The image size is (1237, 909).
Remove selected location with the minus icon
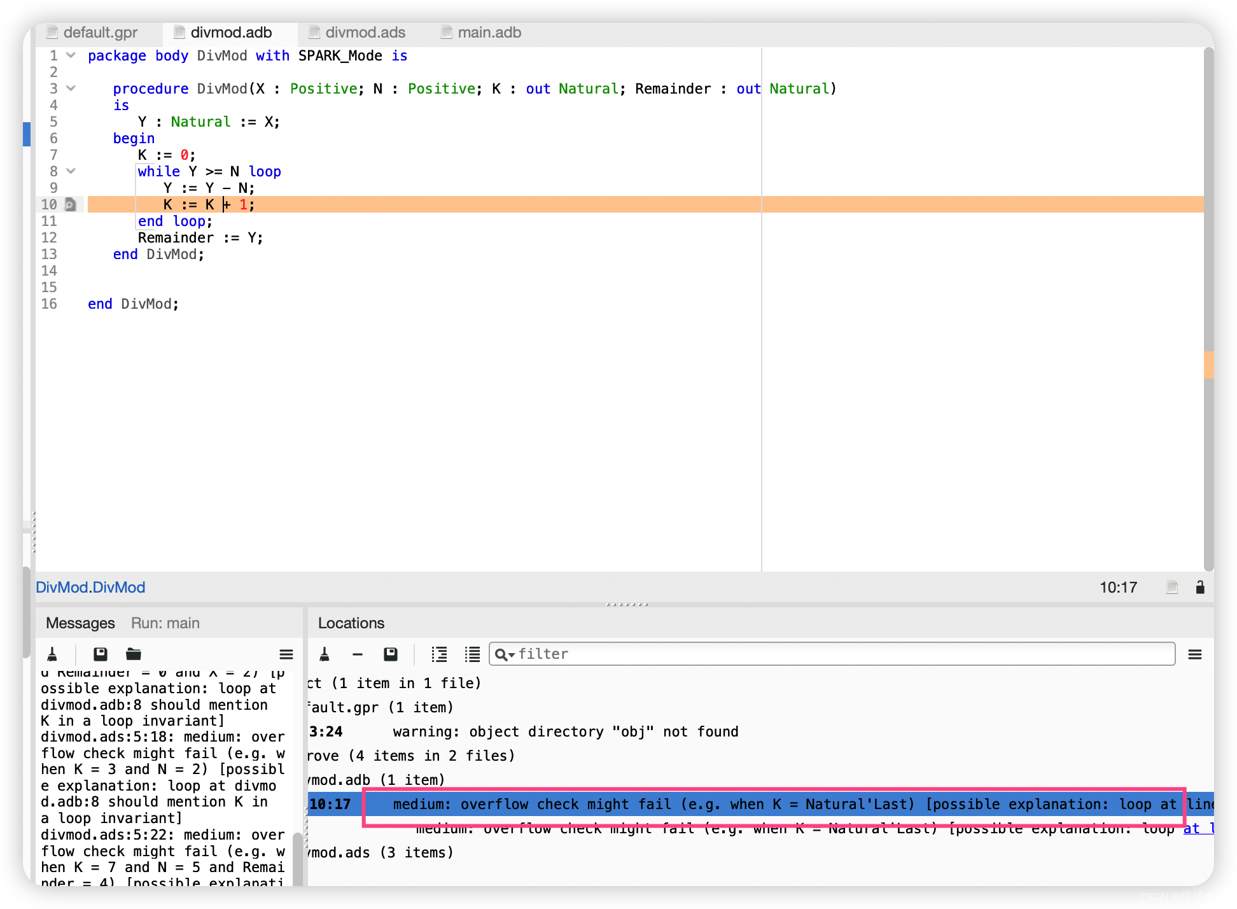tap(358, 654)
